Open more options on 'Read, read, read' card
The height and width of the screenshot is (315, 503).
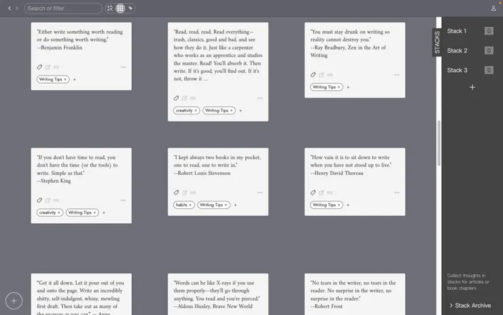(260, 98)
